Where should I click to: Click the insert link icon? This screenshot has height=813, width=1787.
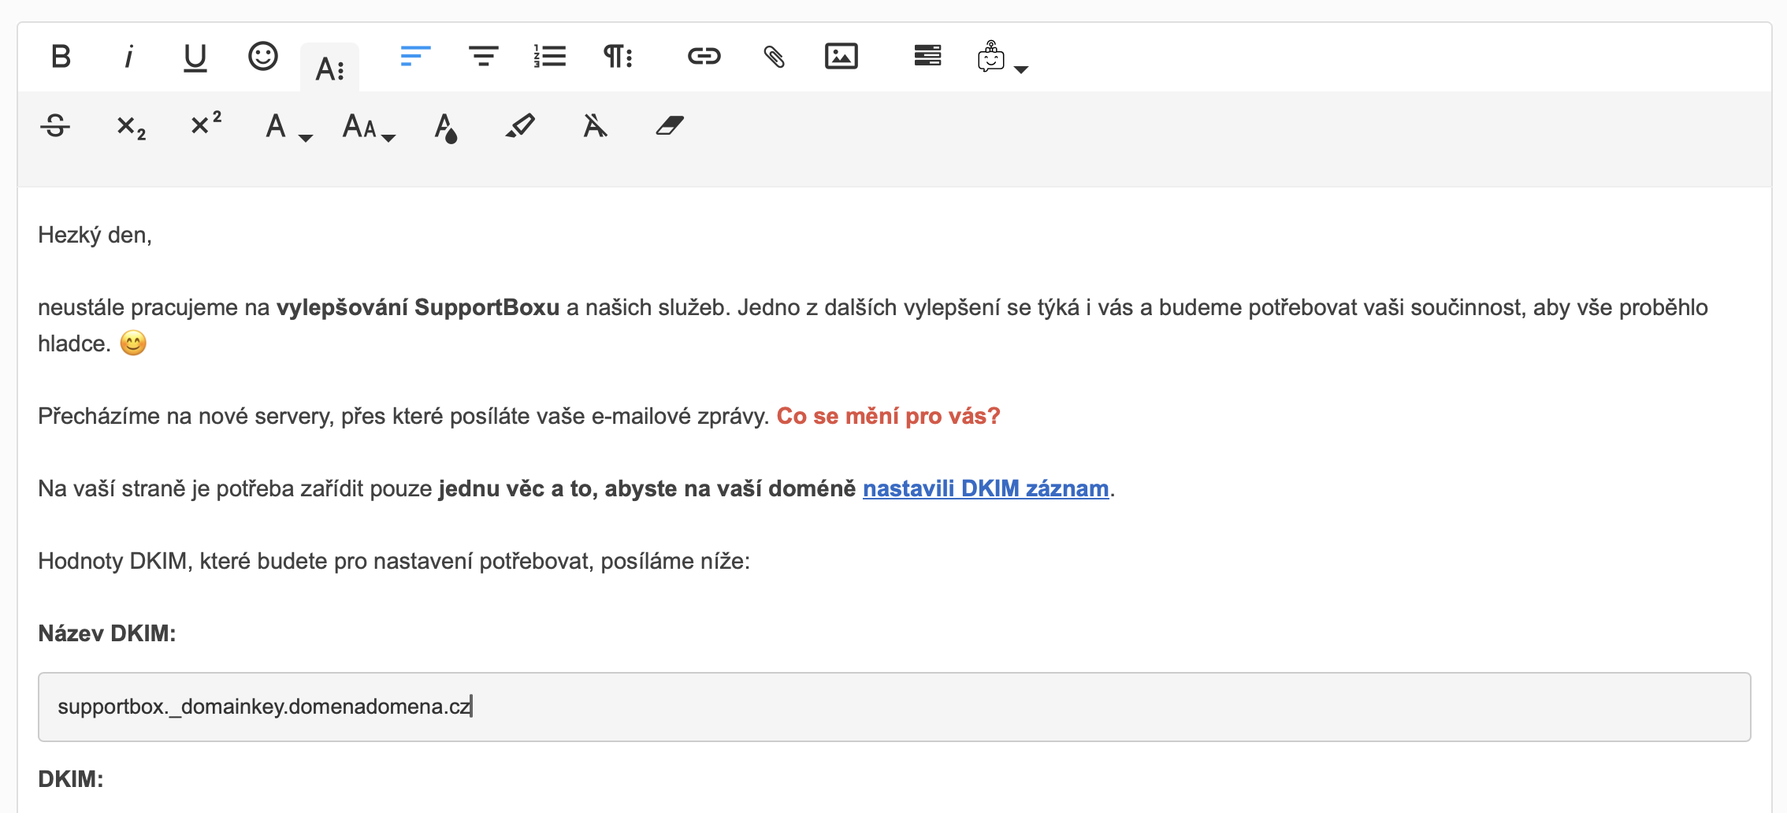(x=704, y=57)
